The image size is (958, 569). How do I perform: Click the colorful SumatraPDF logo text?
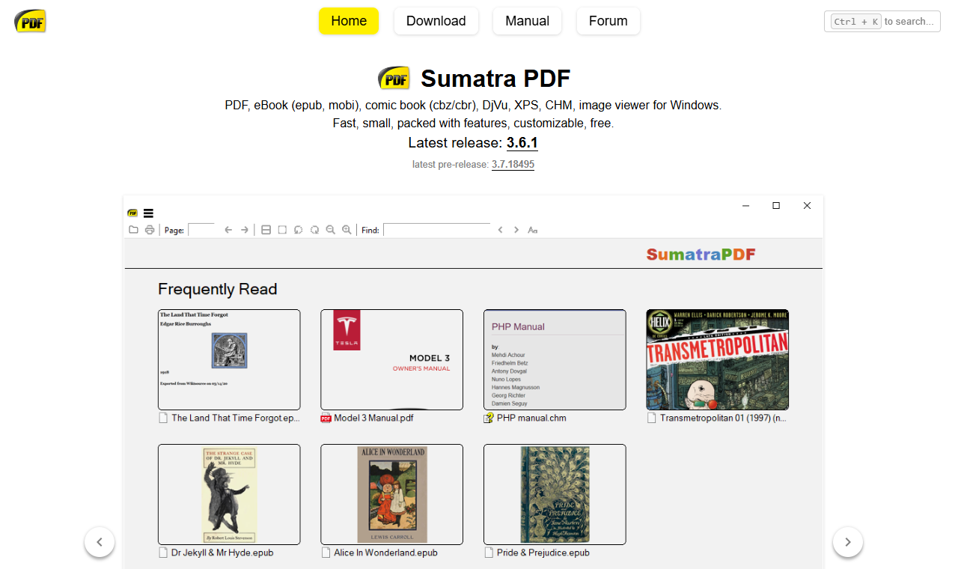coord(701,255)
